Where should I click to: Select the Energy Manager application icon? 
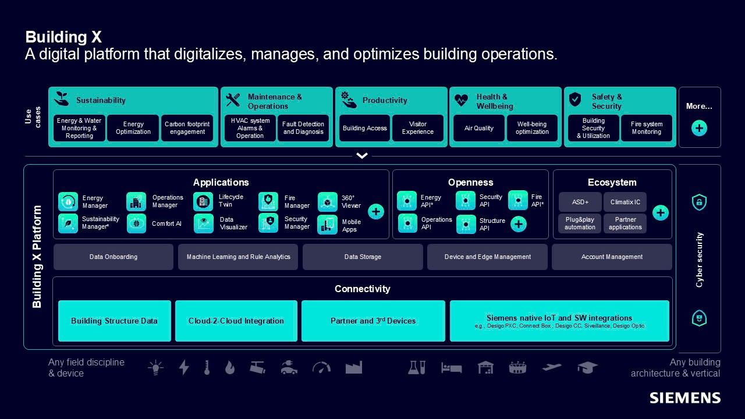click(x=68, y=201)
